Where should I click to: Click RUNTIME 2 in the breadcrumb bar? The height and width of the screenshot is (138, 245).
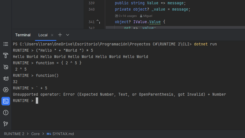[x=14, y=134]
